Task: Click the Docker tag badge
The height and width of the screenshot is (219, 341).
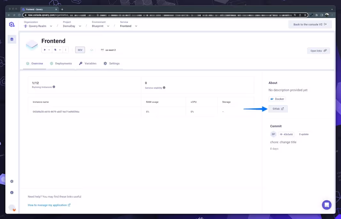Action: [x=277, y=99]
